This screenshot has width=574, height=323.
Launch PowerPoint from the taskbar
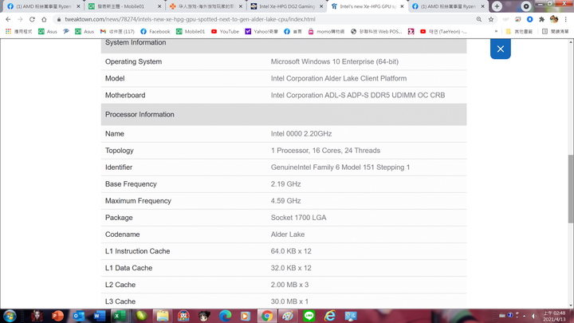pos(57,316)
